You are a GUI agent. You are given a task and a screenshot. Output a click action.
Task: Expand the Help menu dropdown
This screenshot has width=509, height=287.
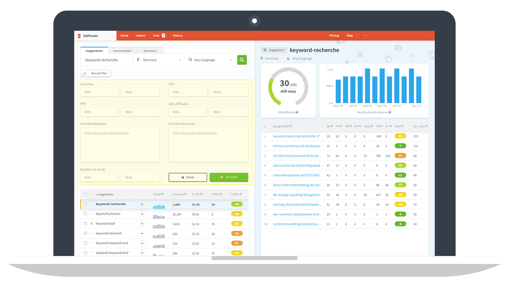(x=351, y=36)
